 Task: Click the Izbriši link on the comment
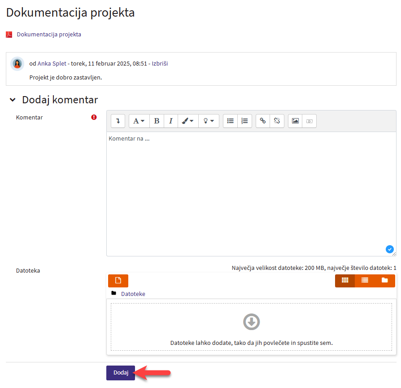[x=160, y=64]
